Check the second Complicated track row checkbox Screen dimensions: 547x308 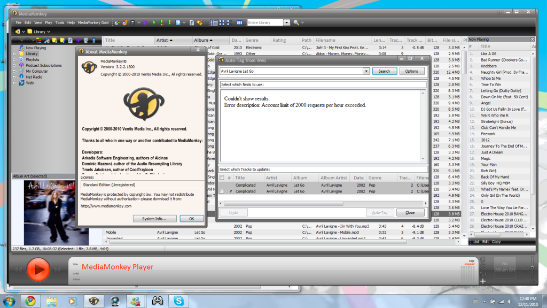pyautogui.click(x=222, y=191)
